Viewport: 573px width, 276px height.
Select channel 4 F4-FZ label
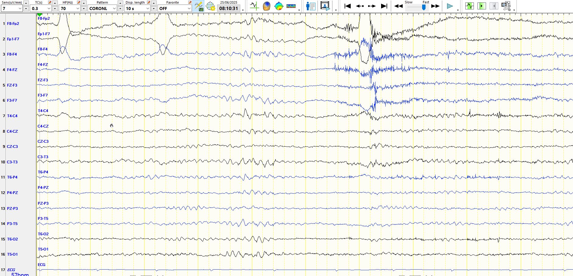[x=12, y=70]
